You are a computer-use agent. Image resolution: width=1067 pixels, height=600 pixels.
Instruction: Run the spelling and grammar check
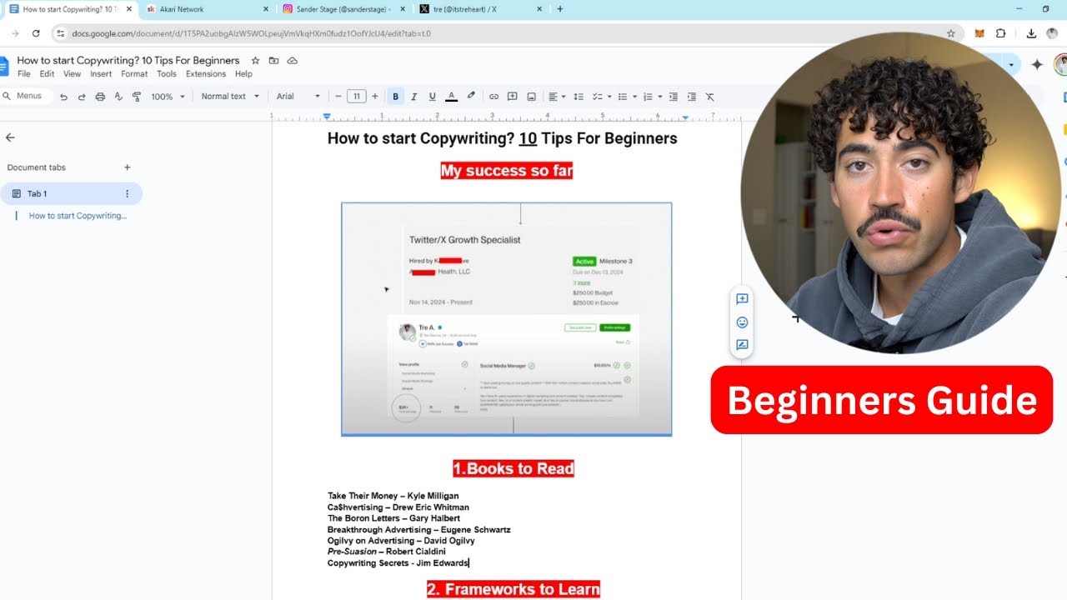(x=118, y=97)
